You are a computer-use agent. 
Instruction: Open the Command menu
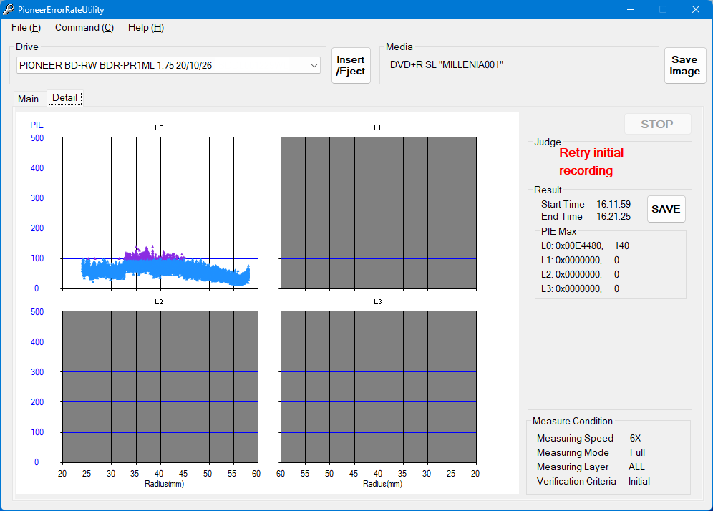(84, 27)
